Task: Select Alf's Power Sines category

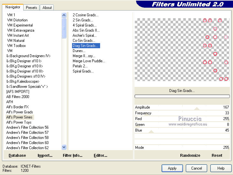Action: [19, 117]
